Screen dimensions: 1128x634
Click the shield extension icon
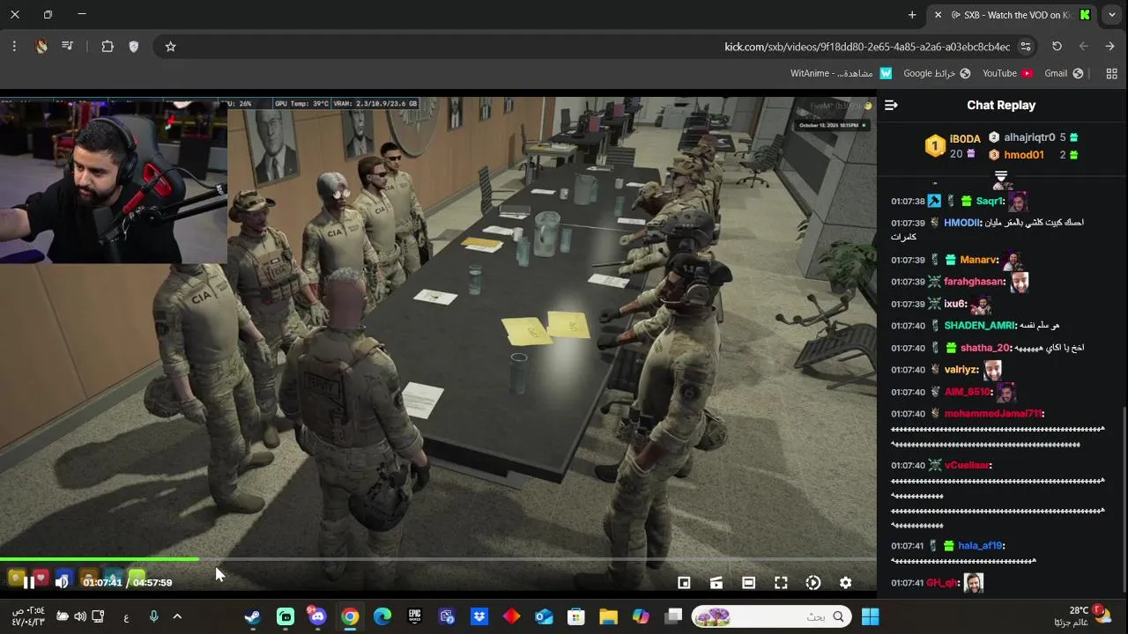[134, 47]
